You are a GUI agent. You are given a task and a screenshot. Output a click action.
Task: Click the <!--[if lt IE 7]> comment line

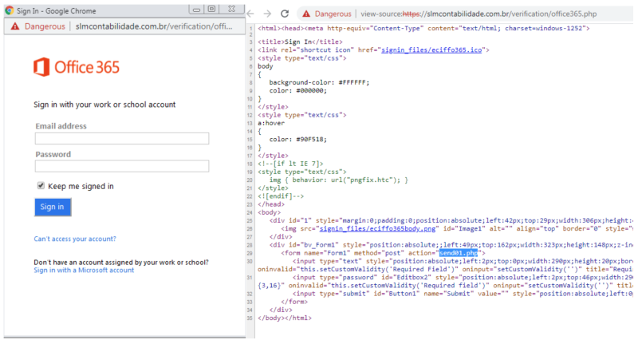pos(290,164)
